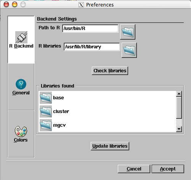Cancel the Preferences dialog
The height and width of the screenshot is (180, 191).
tap(134, 169)
